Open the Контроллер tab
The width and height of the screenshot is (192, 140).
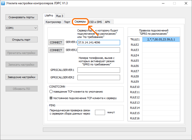(53, 22)
